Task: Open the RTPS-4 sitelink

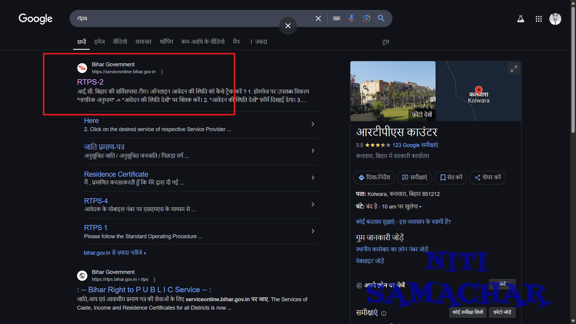Action: [x=96, y=201]
